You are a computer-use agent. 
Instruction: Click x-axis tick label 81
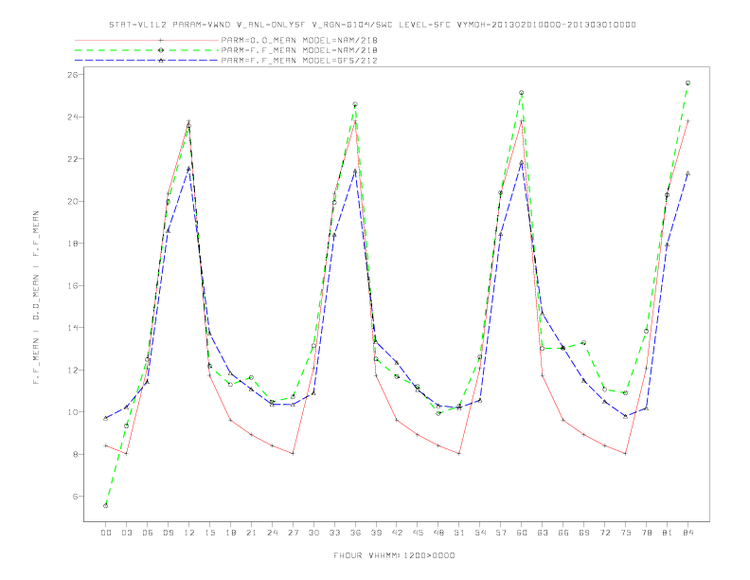668,533
